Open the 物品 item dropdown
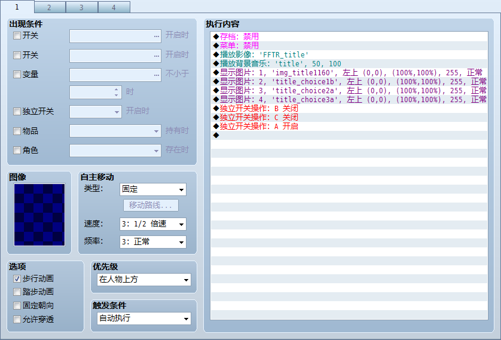 (x=115, y=131)
